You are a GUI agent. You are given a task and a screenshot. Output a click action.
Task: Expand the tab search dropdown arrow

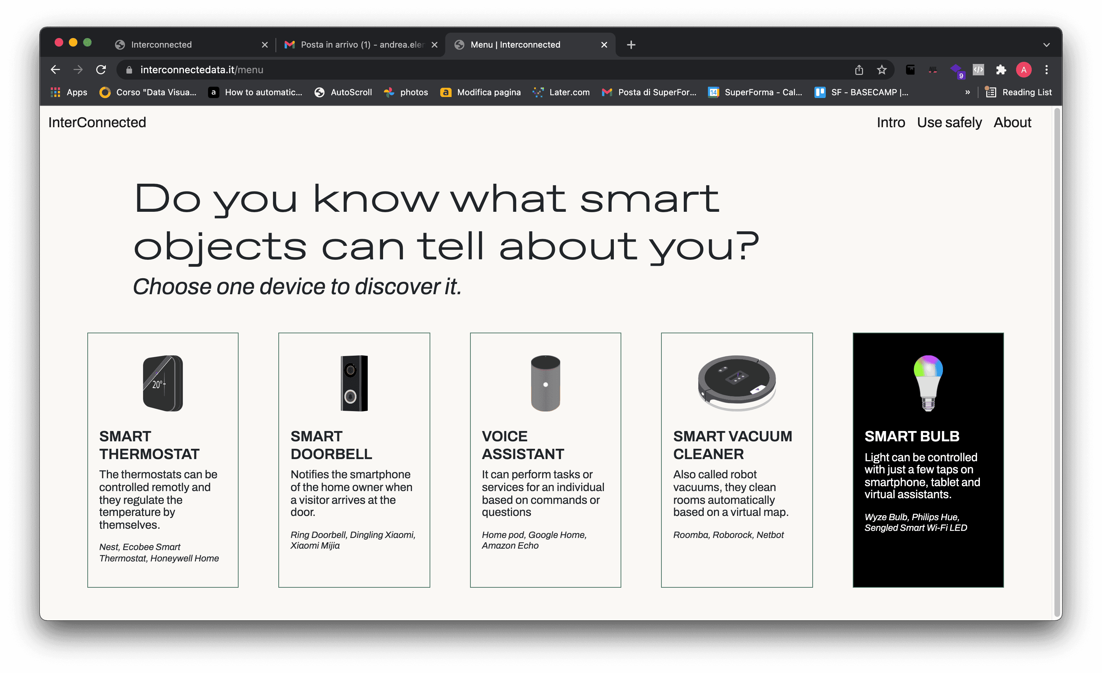pos(1047,45)
